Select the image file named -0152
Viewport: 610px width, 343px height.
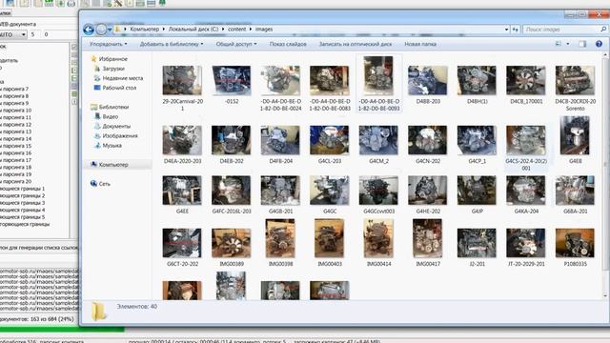point(232,80)
